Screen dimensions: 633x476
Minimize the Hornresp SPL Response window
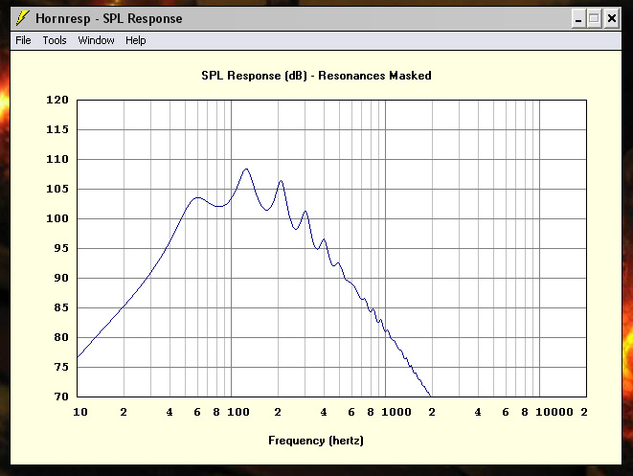[x=578, y=19]
